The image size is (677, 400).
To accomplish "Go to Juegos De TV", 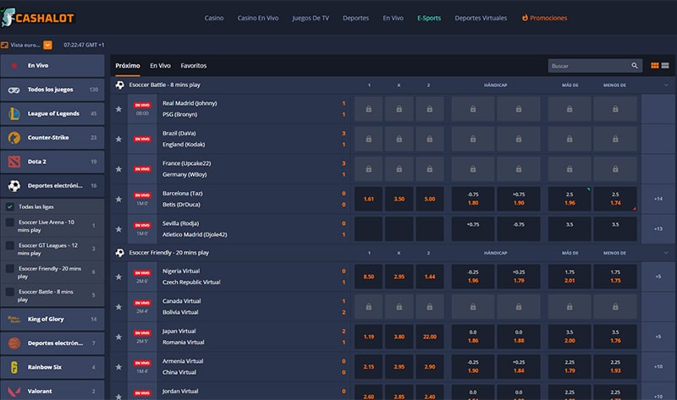I will coord(311,18).
